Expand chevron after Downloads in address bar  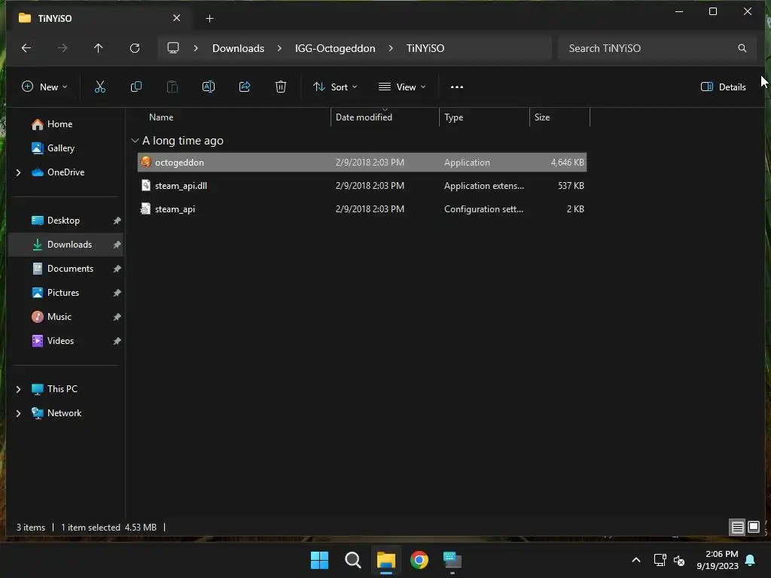pos(279,48)
